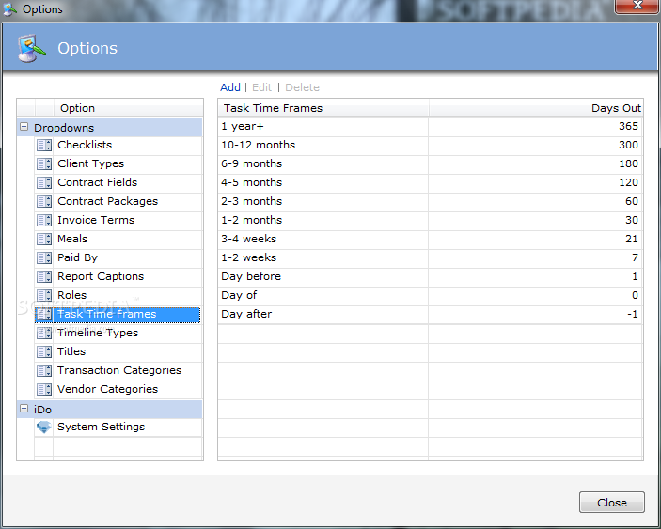Click the Vendor Categories list icon
The width and height of the screenshot is (661, 529).
click(44, 389)
